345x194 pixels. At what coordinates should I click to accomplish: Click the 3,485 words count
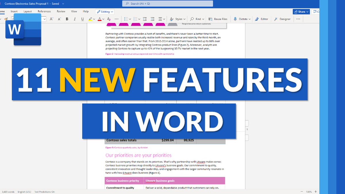click(x=8, y=192)
